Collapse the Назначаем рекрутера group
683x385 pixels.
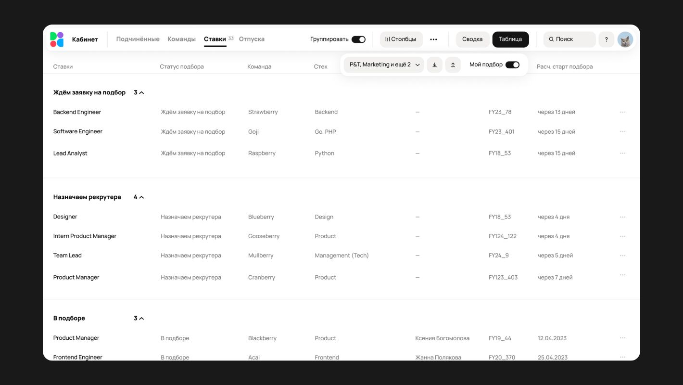(141, 197)
